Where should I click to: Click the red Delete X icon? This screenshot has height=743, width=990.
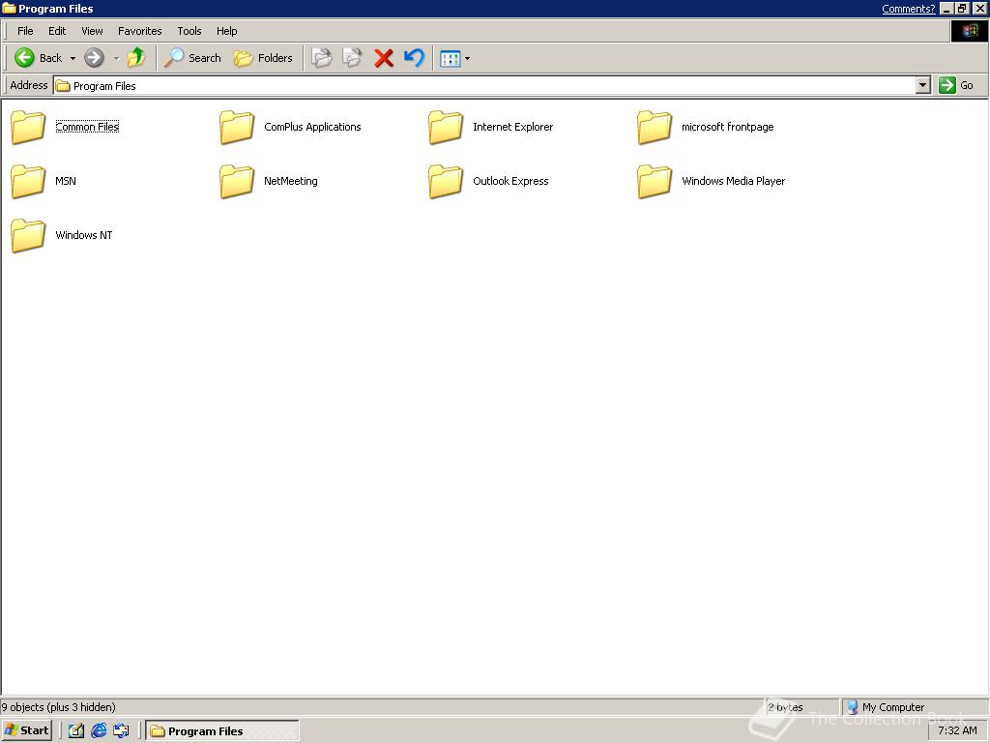point(383,58)
